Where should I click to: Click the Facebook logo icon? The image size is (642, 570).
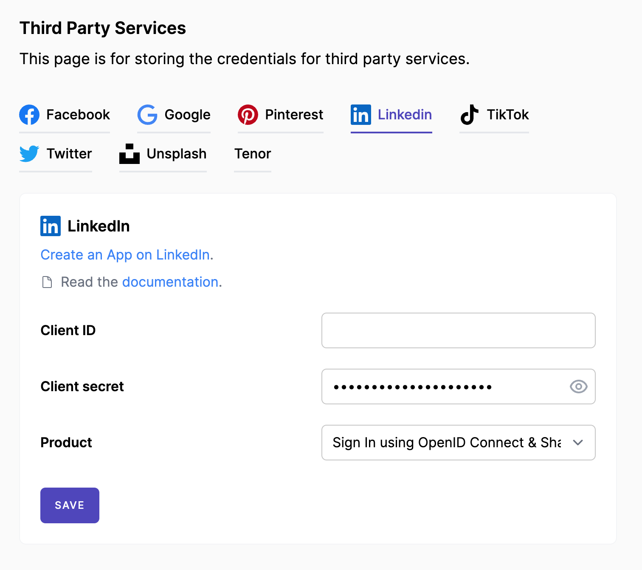29,115
